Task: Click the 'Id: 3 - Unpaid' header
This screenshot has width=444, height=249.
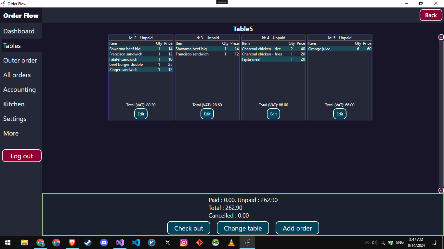Action: tap(207, 38)
